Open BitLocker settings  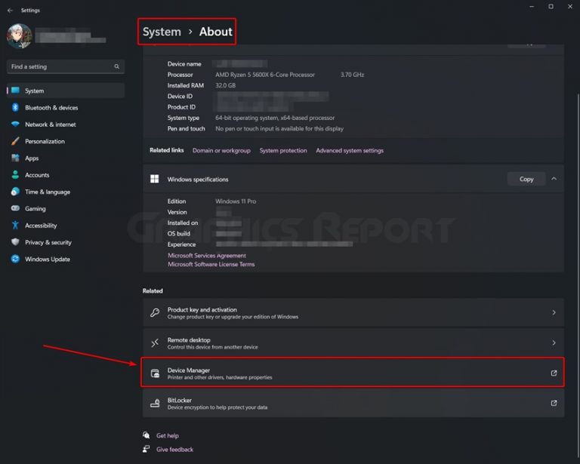(x=353, y=403)
